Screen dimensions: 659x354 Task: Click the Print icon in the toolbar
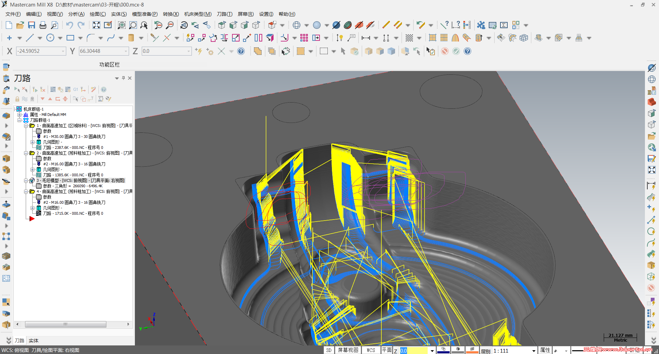(x=43, y=25)
